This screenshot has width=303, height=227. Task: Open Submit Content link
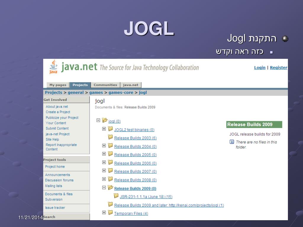[x=57, y=128]
